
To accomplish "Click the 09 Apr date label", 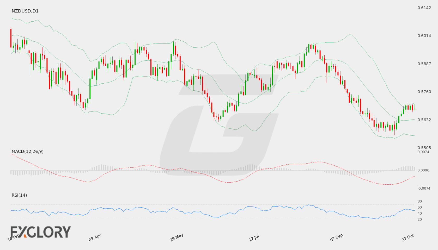I will [x=95, y=238].
